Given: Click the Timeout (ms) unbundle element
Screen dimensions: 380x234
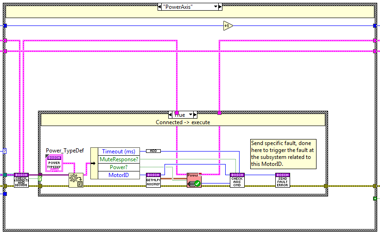Looking at the screenshot, I should [x=119, y=152].
